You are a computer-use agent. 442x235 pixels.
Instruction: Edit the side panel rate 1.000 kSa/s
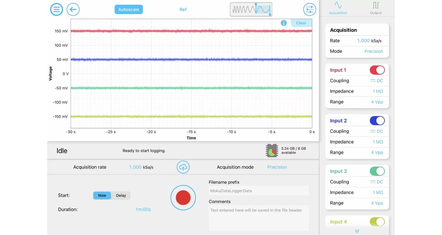[370, 41]
